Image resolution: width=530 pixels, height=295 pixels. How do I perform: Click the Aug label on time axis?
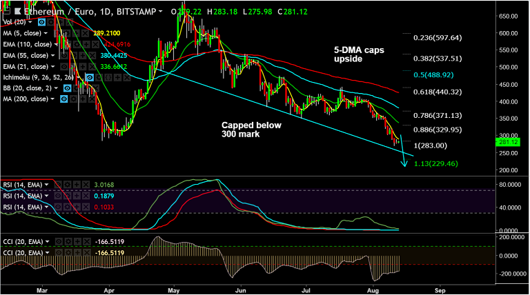point(373,290)
